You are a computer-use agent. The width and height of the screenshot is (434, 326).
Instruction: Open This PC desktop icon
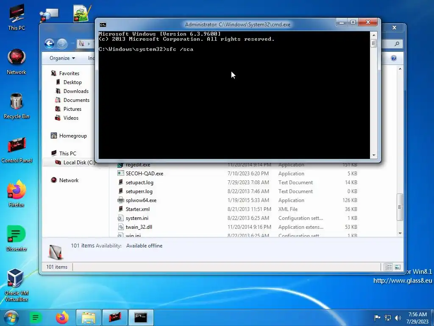tap(17, 17)
